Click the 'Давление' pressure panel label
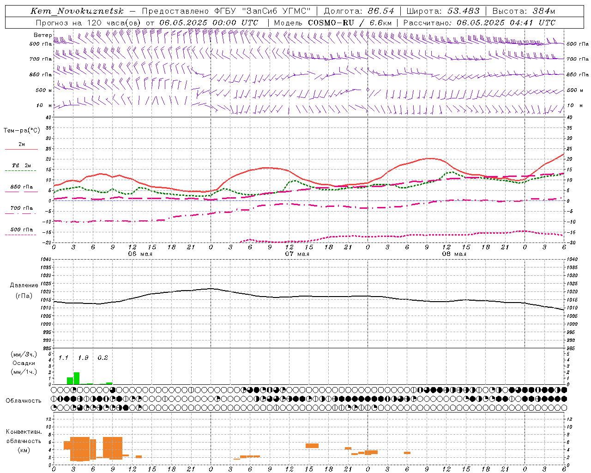The width and height of the screenshot is (591, 473). (x=24, y=285)
